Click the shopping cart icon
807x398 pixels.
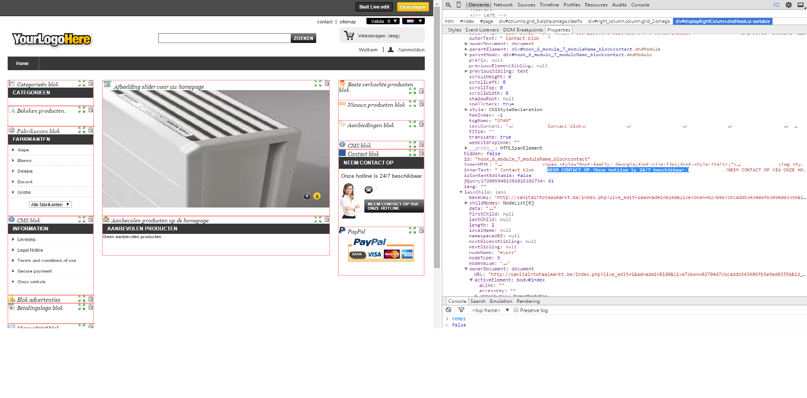tap(349, 35)
